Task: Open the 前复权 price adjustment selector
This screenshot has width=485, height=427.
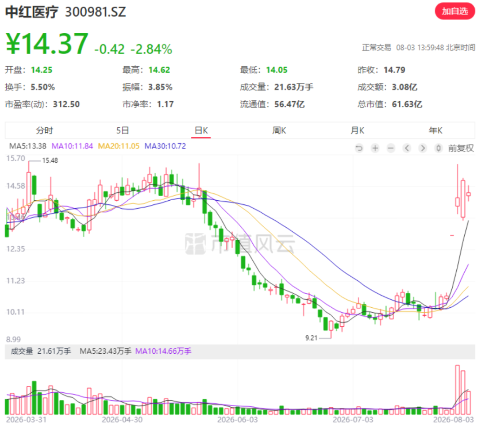Action: pos(461,148)
